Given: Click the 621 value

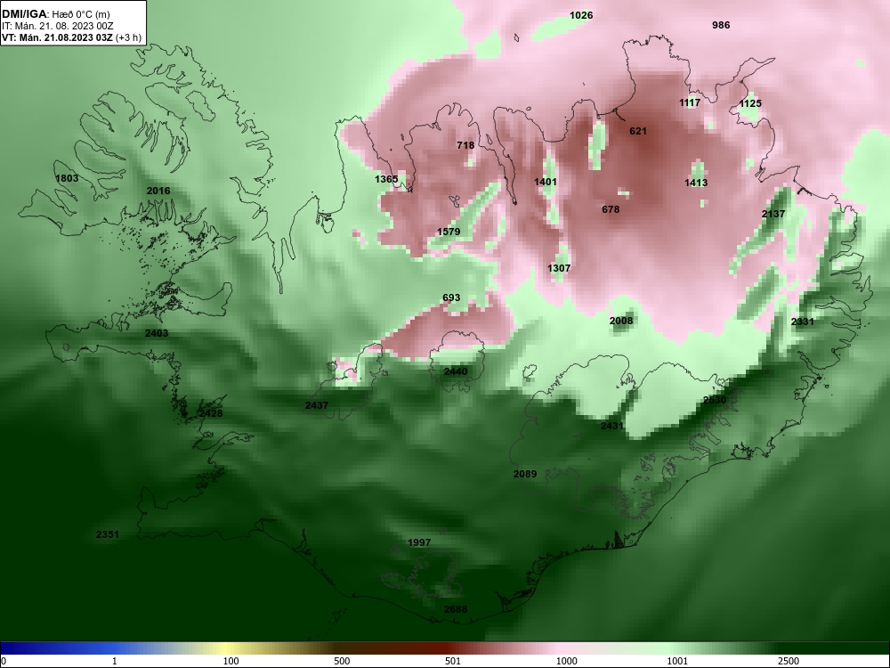Looking at the screenshot, I should [638, 131].
